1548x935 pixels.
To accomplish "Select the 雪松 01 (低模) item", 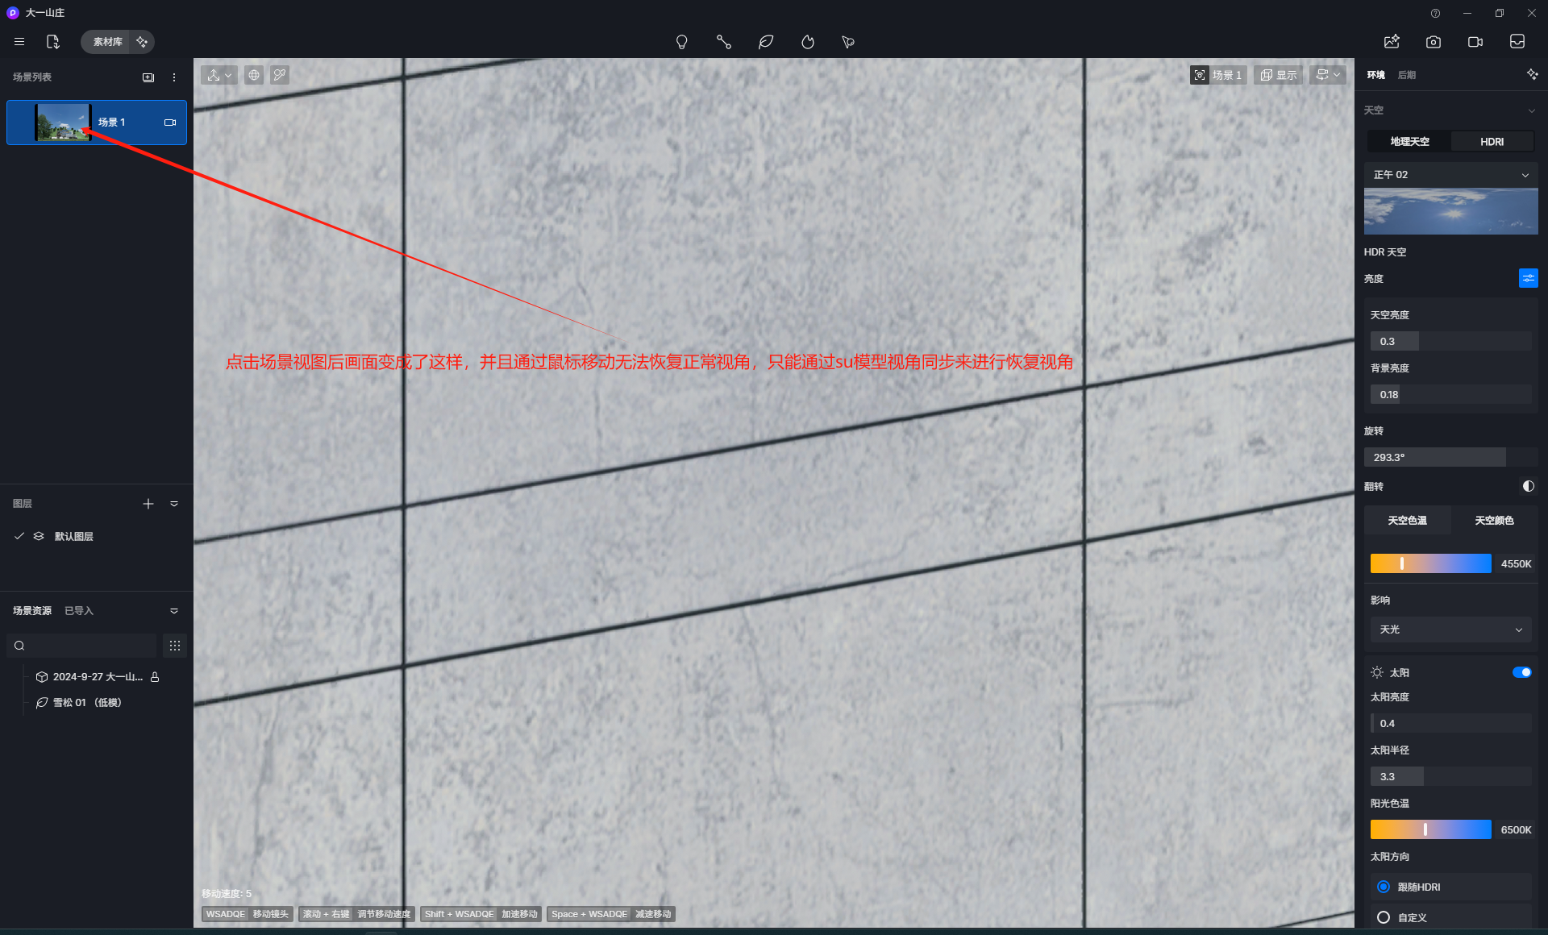I will 79,703.
